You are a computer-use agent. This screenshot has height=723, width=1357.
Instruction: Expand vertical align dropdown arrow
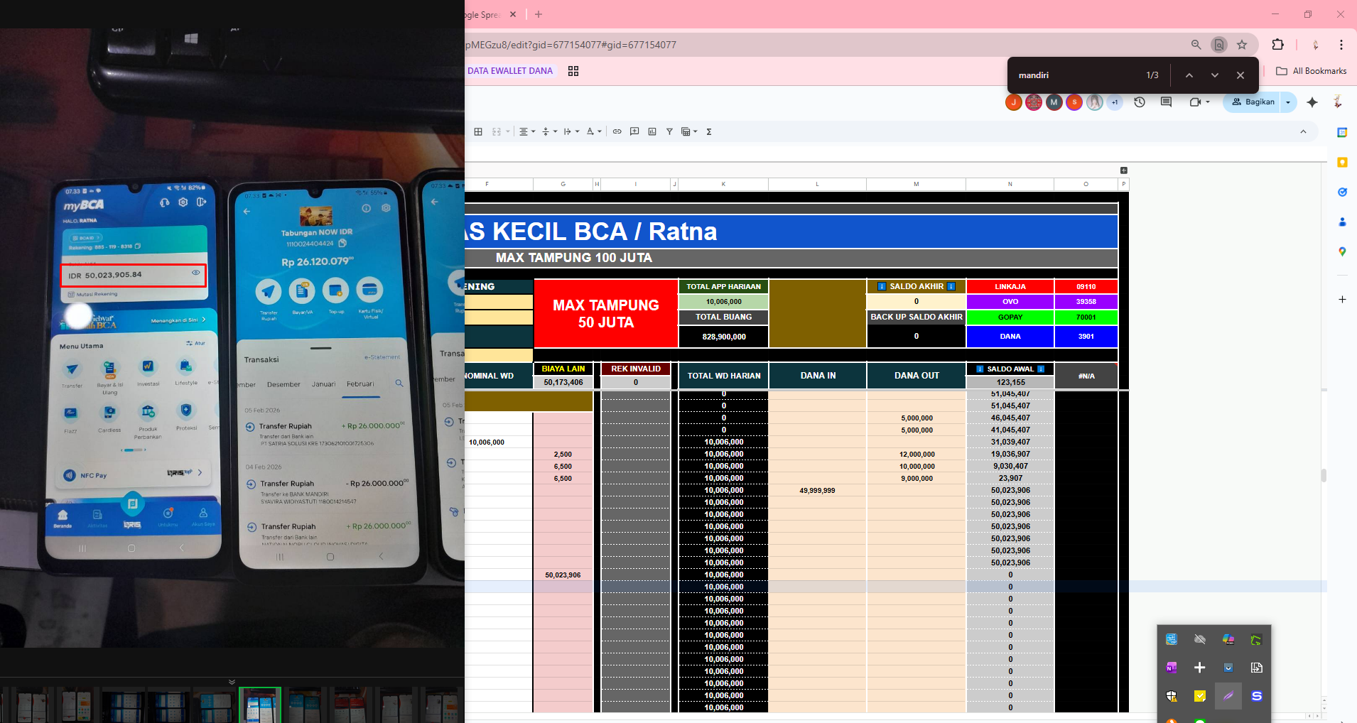tap(556, 131)
